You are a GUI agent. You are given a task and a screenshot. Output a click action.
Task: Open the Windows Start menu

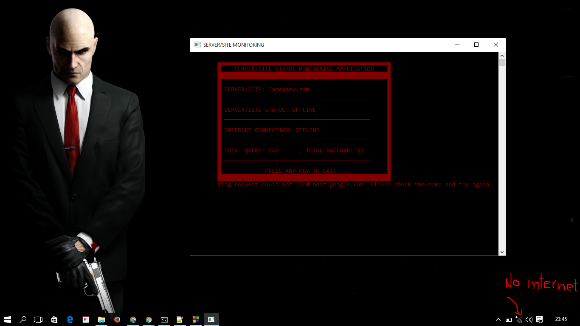click(8, 319)
